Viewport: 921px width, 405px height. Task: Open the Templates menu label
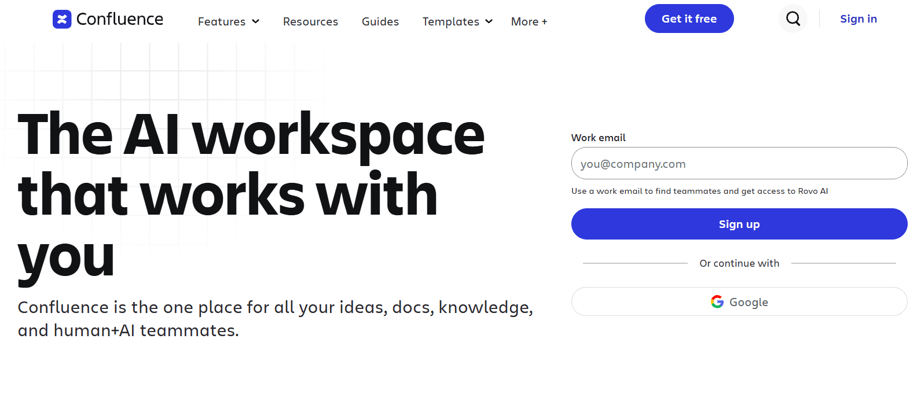click(451, 21)
